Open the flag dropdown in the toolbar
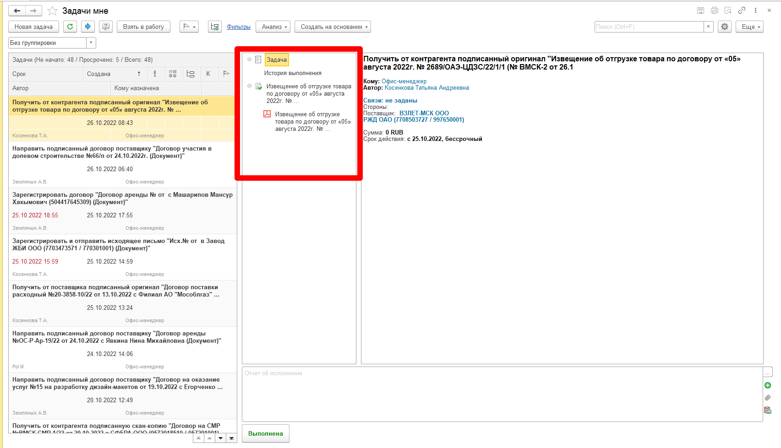The width and height of the screenshot is (781, 448). pos(189,27)
